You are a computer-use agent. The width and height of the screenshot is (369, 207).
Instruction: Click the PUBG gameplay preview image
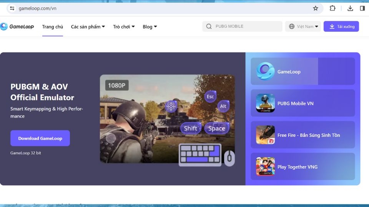[167, 119]
